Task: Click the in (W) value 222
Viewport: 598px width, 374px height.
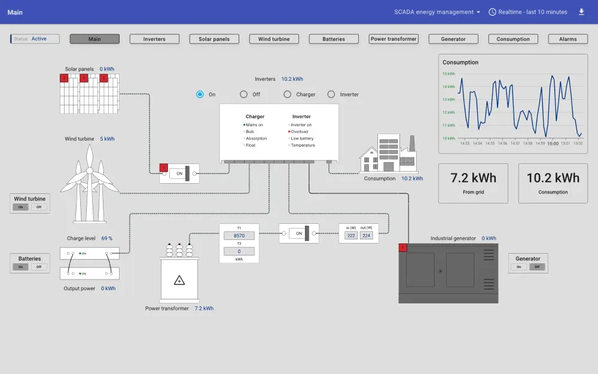Action: coord(351,235)
